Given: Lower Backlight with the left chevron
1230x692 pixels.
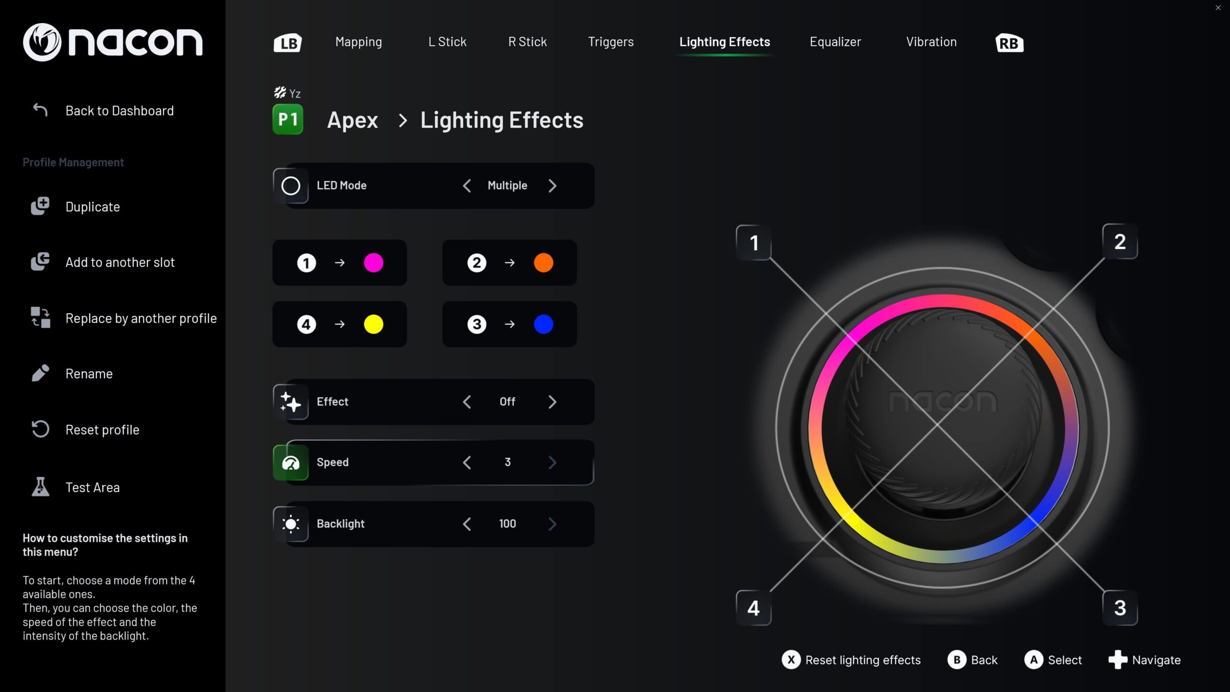Looking at the screenshot, I should click(x=467, y=524).
